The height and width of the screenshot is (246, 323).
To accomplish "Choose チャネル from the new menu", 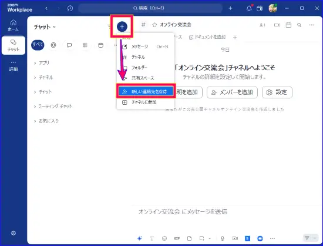I will coord(146,57).
